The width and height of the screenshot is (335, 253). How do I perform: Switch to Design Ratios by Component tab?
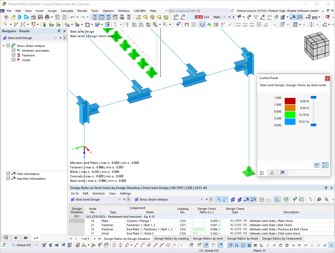[x=282, y=239]
